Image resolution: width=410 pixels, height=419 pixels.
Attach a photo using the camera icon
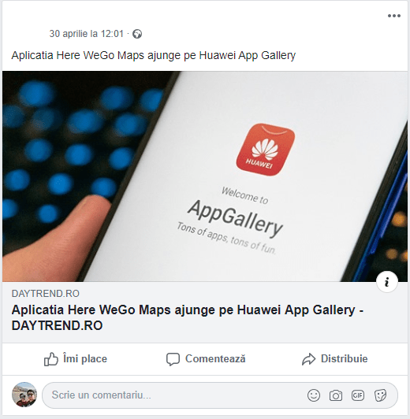(336, 395)
